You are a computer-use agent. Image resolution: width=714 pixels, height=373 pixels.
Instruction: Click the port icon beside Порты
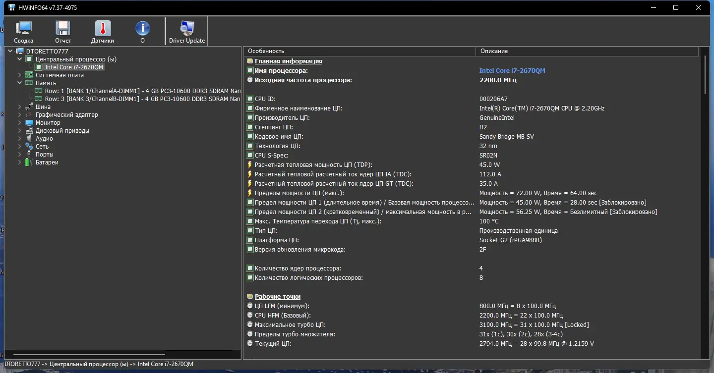pos(29,154)
